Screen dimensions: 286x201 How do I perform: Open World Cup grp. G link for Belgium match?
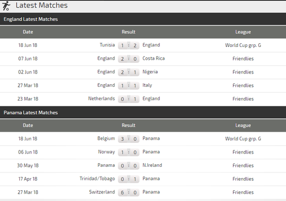[243, 139]
